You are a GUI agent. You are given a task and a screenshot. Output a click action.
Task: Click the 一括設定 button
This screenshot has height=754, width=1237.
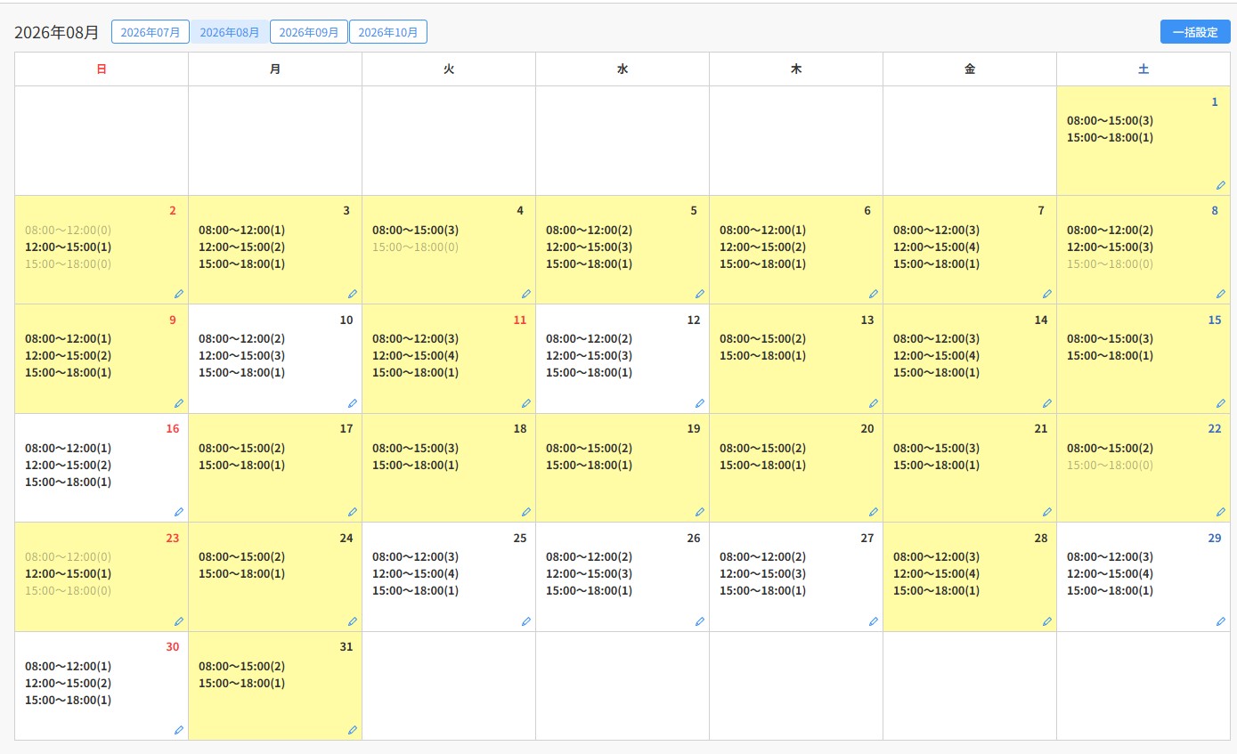tap(1195, 32)
